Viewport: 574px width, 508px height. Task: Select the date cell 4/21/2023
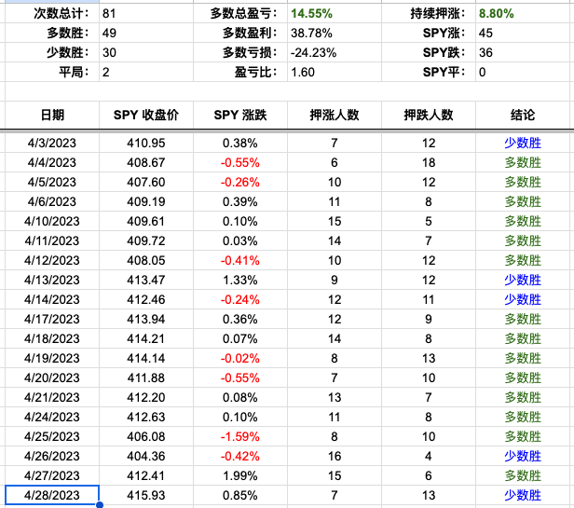52,397
